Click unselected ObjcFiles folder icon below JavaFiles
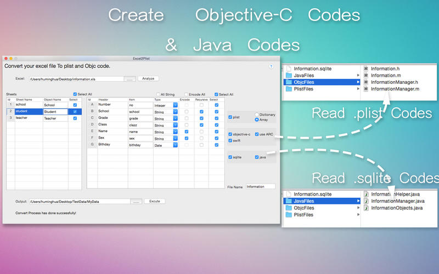 click(x=289, y=208)
